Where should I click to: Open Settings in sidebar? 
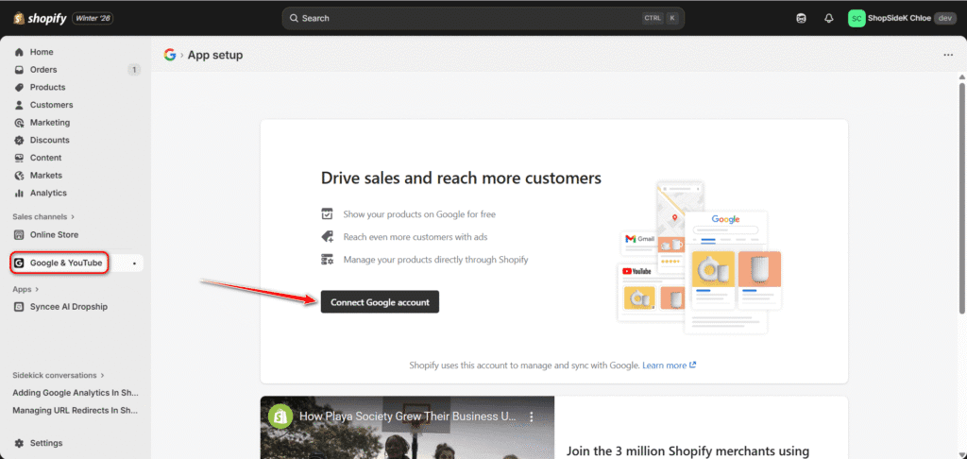tap(46, 443)
